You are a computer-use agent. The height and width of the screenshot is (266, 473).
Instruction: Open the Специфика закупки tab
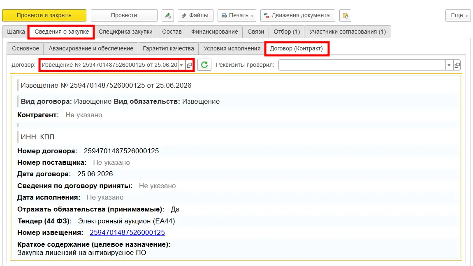click(125, 32)
